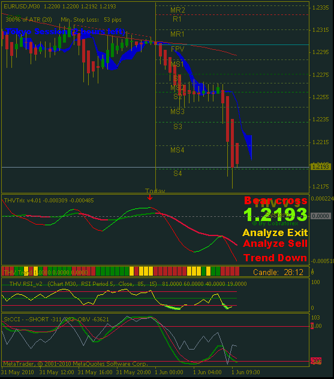Click the Trend Down label

(x=275, y=258)
